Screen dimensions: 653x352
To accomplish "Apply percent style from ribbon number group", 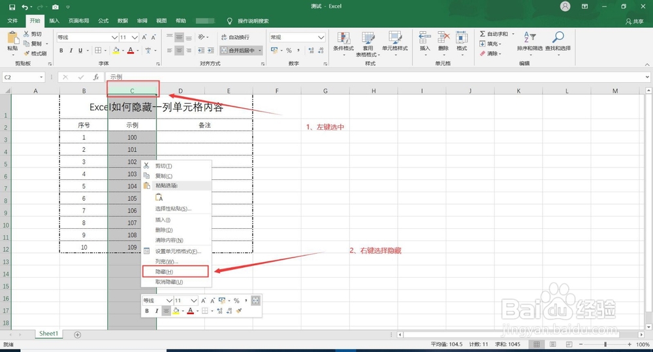I will (x=289, y=50).
